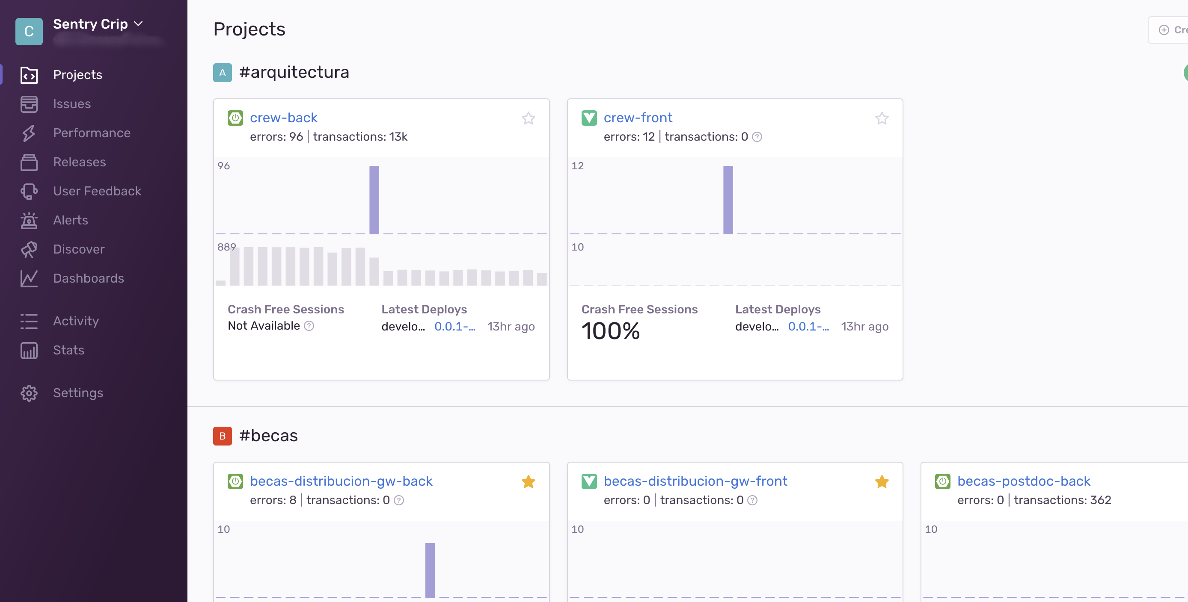The height and width of the screenshot is (602, 1188).
Task: Click the Stats bar chart icon
Action: pyautogui.click(x=29, y=350)
